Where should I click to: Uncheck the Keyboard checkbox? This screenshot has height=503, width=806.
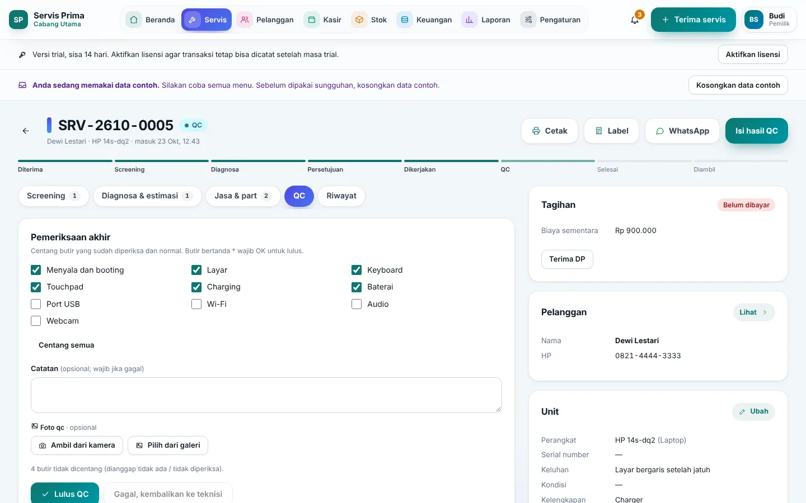tap(357, 270)
